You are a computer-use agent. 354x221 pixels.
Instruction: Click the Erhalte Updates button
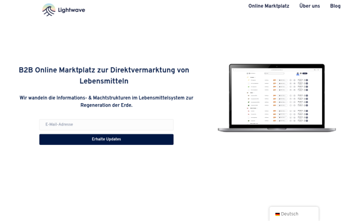click(x=106, y=139)
